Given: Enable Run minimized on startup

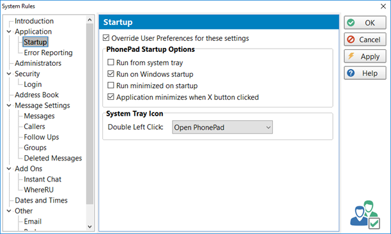Looking at the screenshot, I should point(111,85).
